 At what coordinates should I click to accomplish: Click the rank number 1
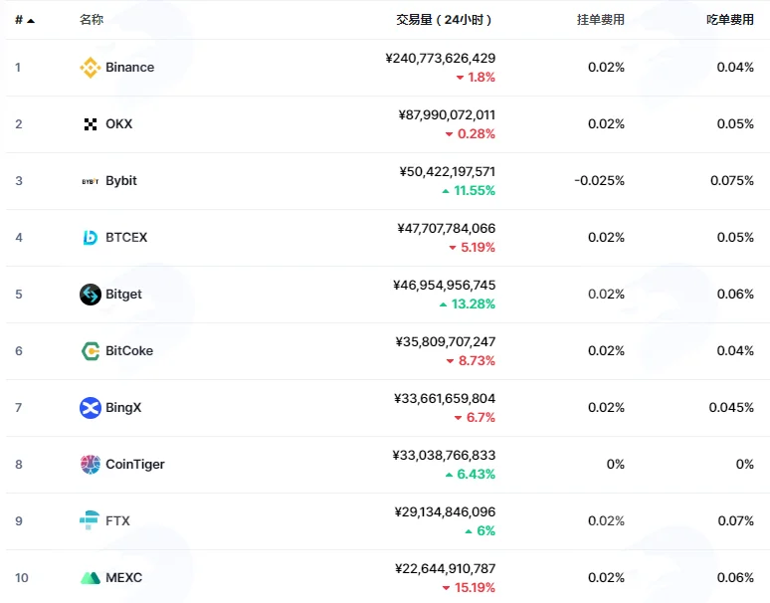(x=18, y=68)
